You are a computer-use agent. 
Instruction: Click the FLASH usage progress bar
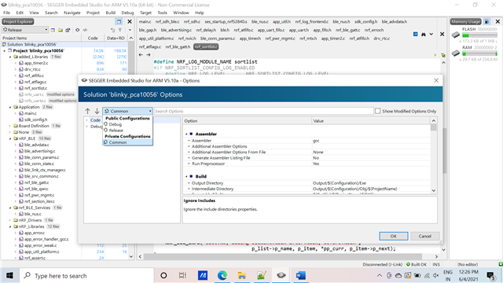[x=479, y=35]
